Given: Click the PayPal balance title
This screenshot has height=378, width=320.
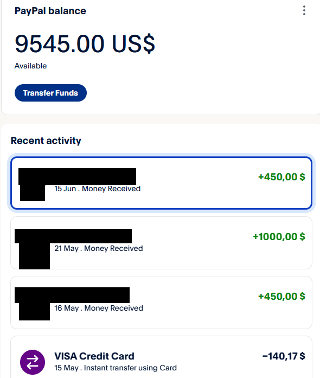Looking at the screenshot, I should coord(50,11).
